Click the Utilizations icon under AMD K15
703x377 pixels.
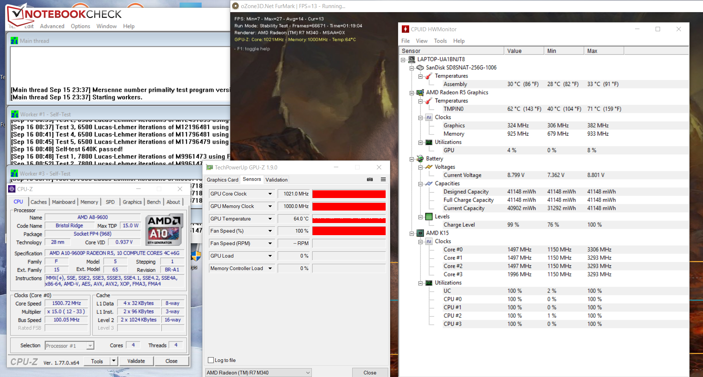click(429, 283)
